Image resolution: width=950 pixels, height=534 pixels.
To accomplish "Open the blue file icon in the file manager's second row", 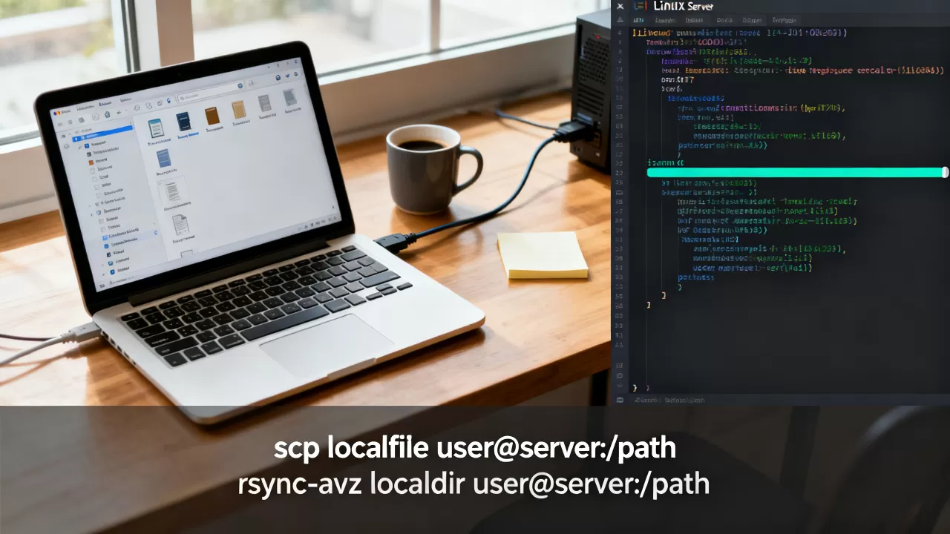I will click(163, 158).
